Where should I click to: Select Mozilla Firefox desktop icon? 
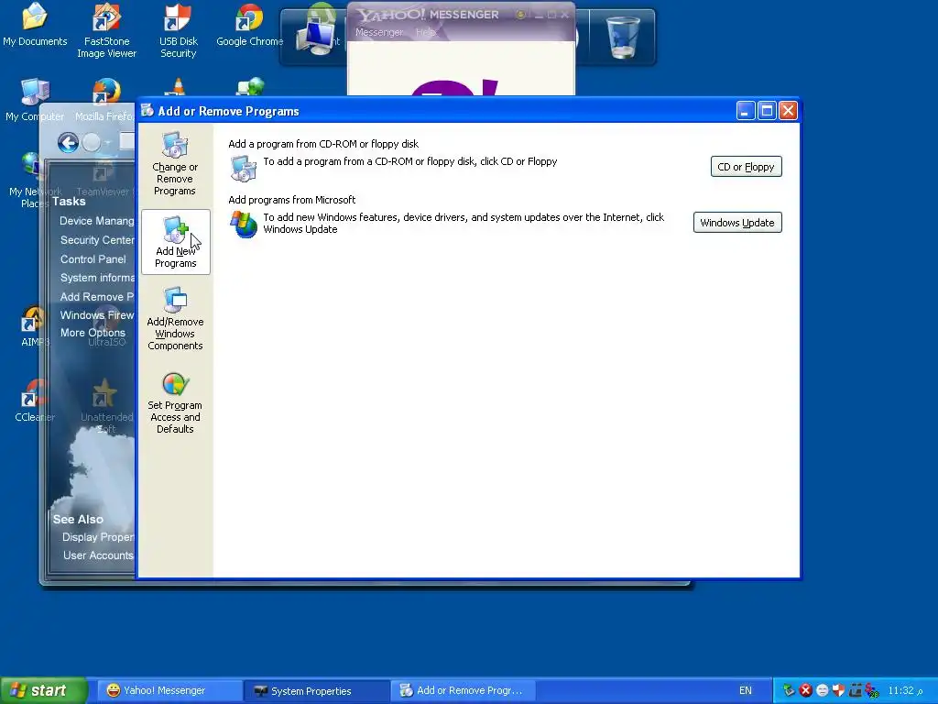(x=105, y=99)
